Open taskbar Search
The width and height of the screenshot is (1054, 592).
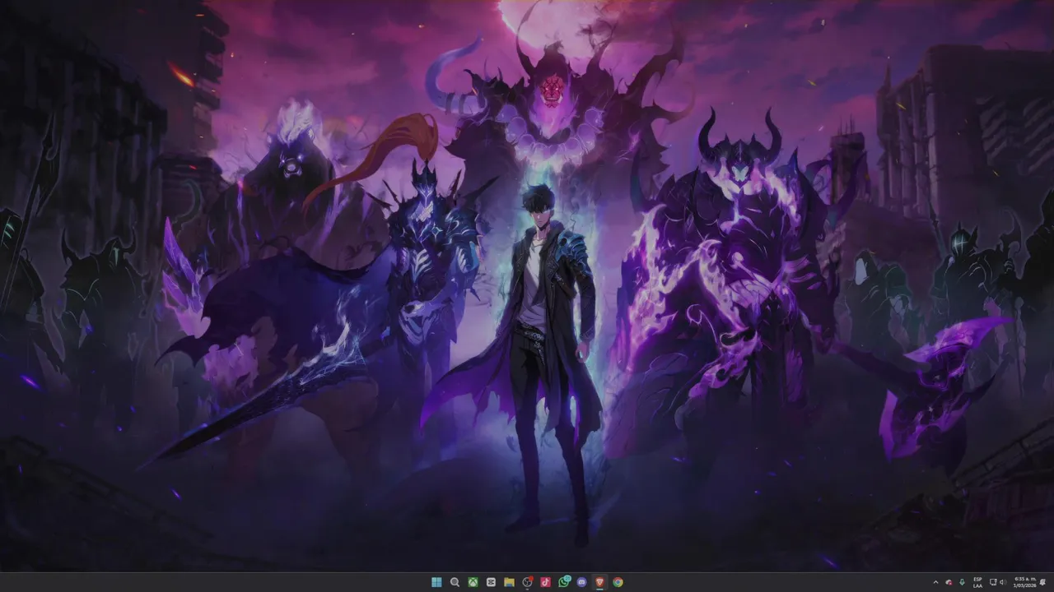[455, 582]
